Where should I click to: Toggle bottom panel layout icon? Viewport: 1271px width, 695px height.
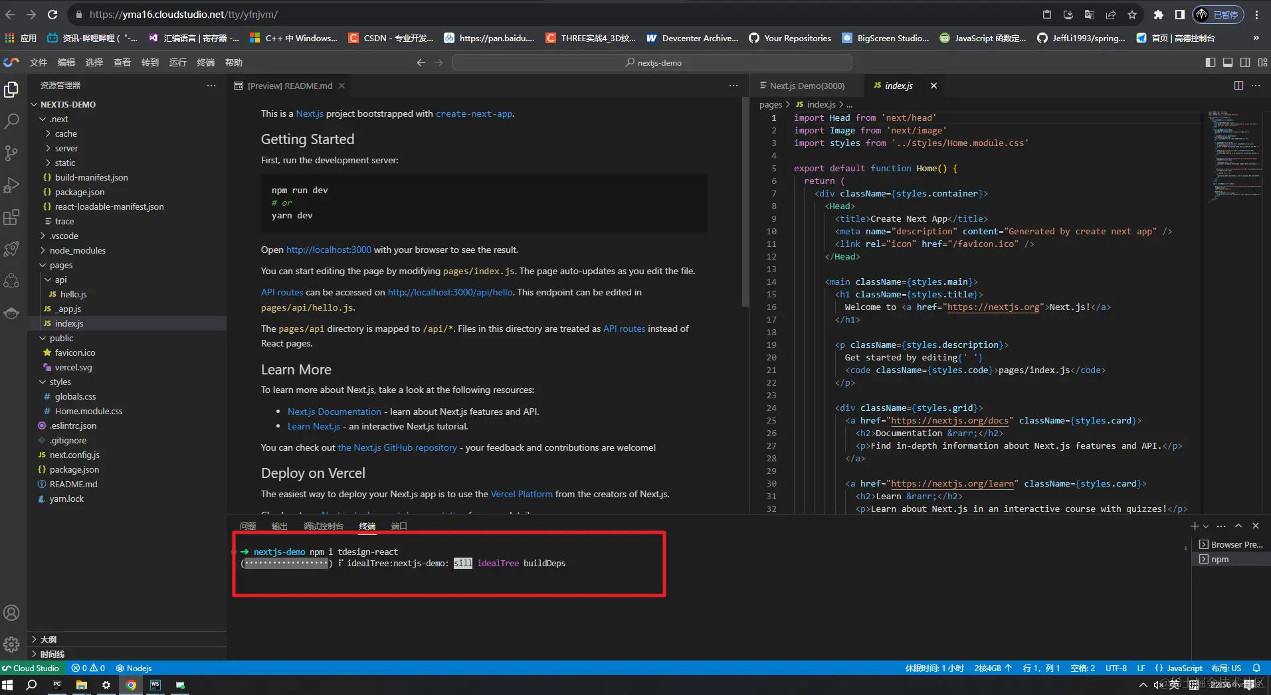[1228, 62]
